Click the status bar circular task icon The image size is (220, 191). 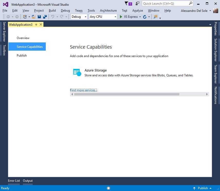[108, 188]
